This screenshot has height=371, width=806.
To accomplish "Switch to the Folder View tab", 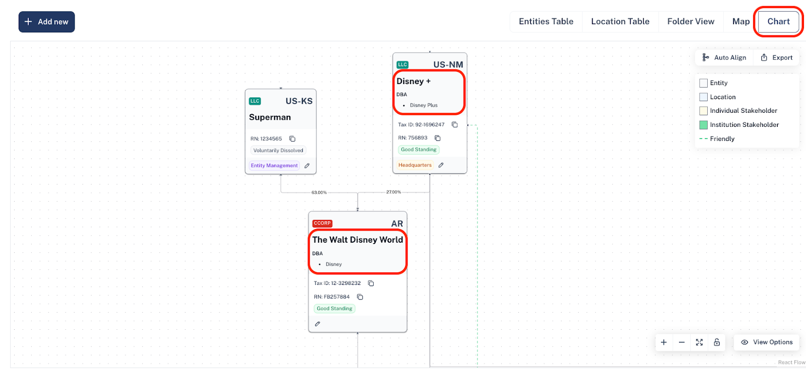I will pyautogui.click(x=691, y=22).
